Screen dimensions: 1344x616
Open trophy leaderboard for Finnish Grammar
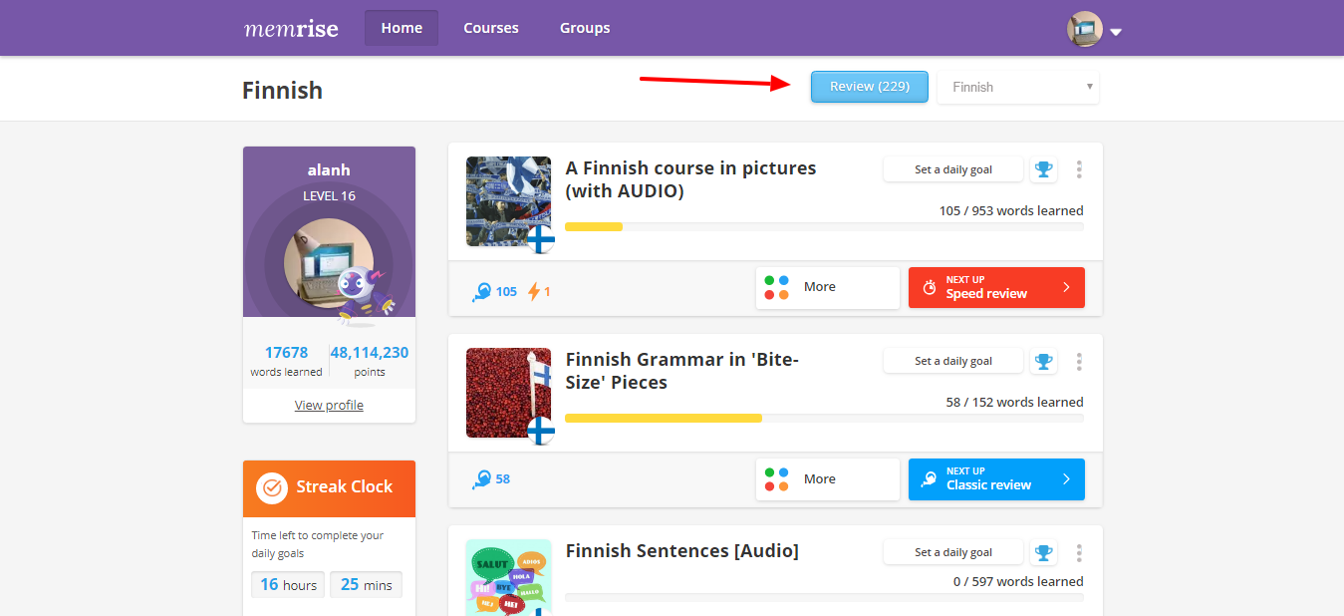click(x=1043, y=361)
